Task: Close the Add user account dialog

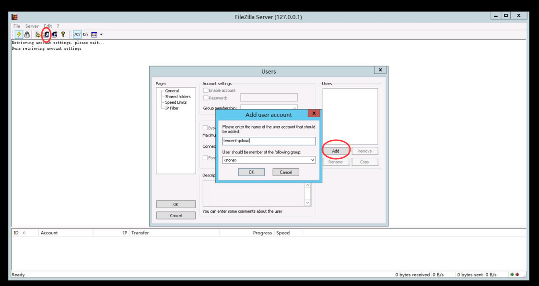Action: tap(314, 114)
